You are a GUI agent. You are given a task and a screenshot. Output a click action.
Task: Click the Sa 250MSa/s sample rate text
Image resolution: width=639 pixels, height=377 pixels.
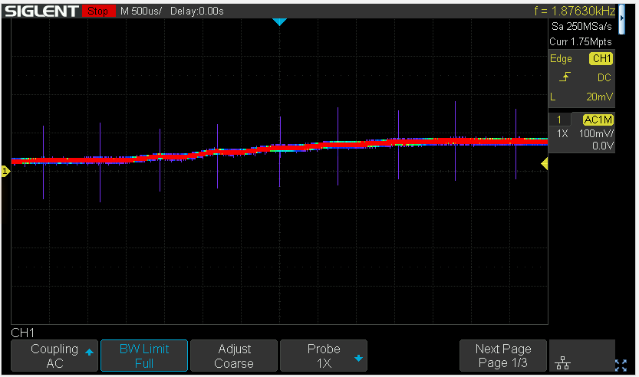click(581, 27)
